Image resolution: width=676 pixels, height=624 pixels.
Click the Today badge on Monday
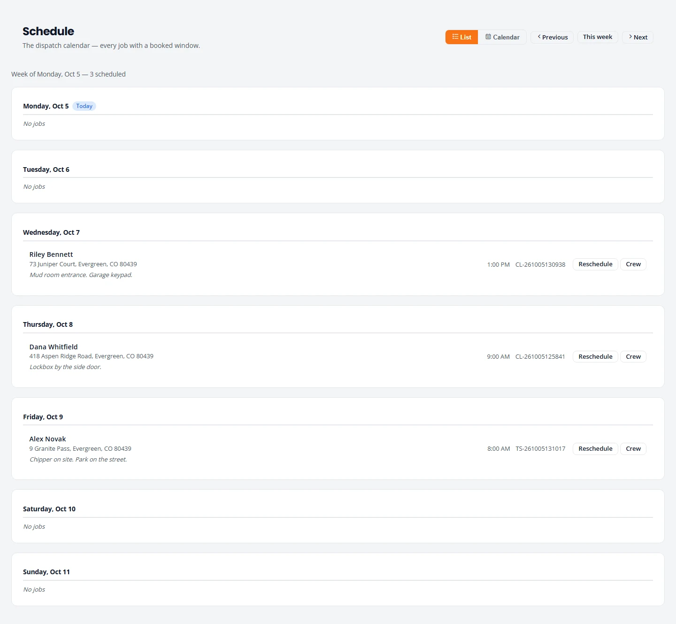[84, 106]
